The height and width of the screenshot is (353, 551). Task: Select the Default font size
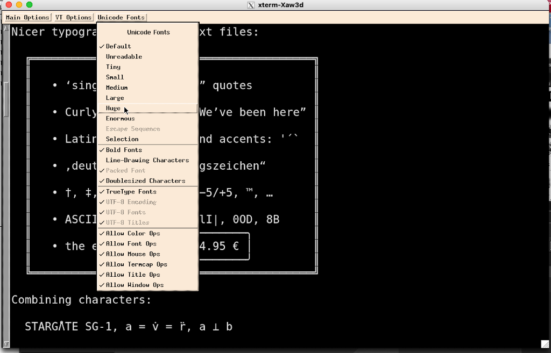coord(118,47)
